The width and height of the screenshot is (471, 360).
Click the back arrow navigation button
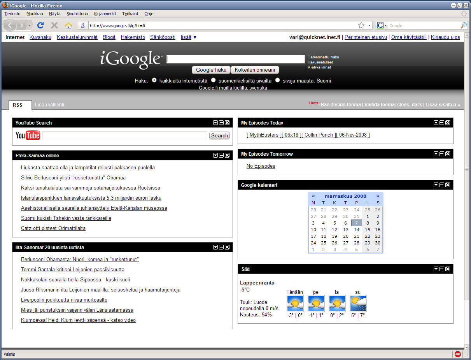click(x=10, y=25)
